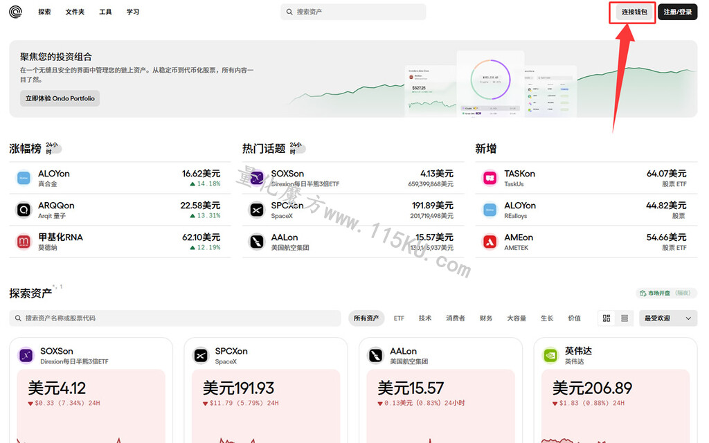Viewport: 709px width, 443px height.
Task: Click the AMEon red icon
Action: pyautogui.click(x=490, y=242)
